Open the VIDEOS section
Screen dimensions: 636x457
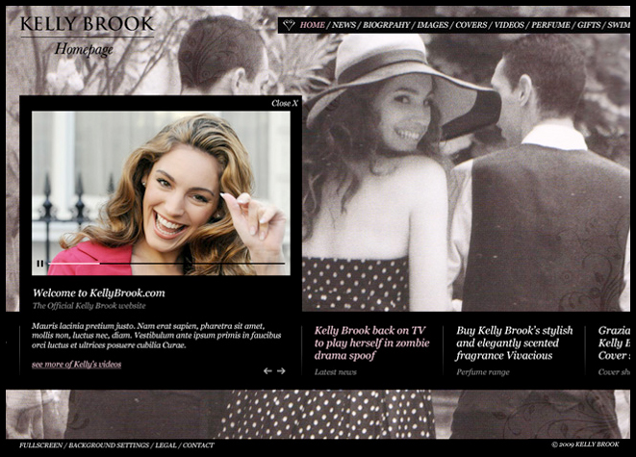pyautogui.click(x=509, y=25)
